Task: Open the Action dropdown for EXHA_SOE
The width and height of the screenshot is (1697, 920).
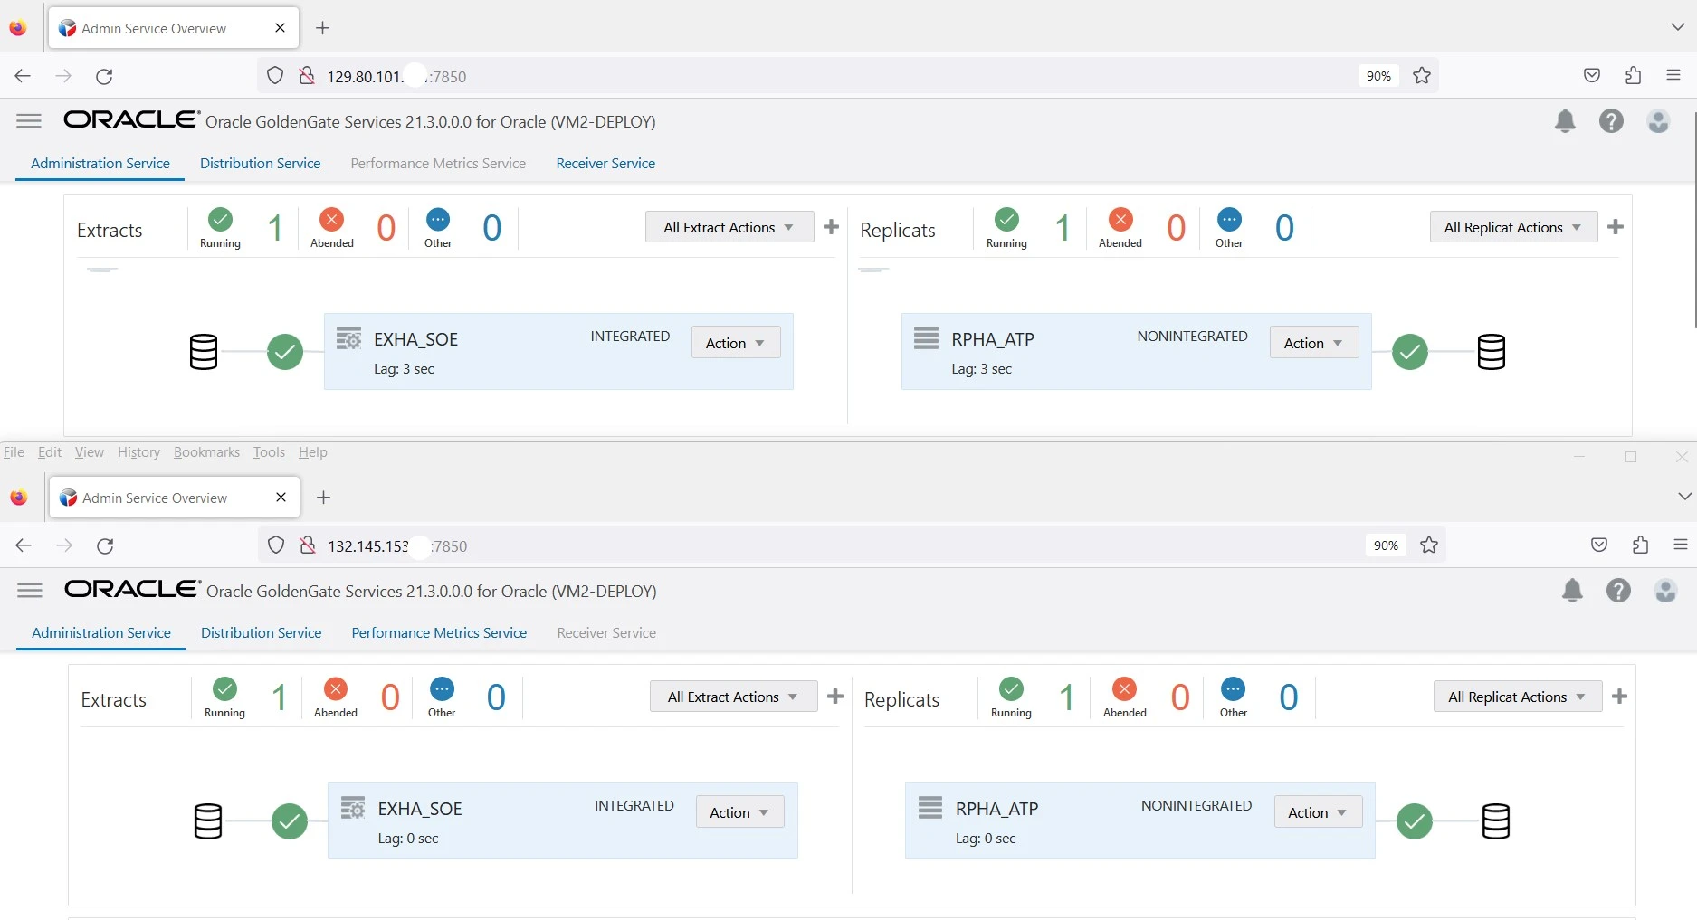Action: [x=734, y=342]
